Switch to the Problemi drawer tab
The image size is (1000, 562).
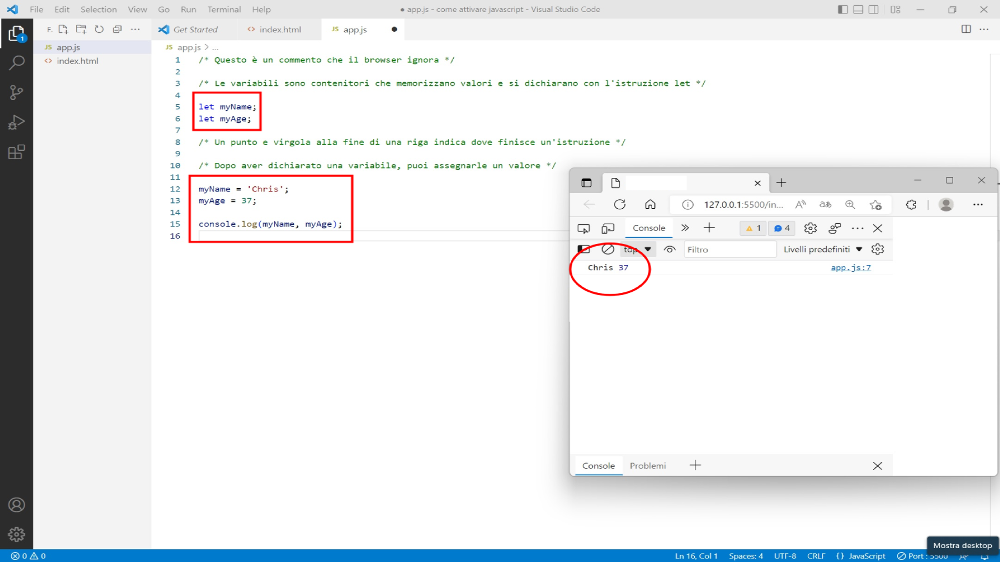coord(647,466)
